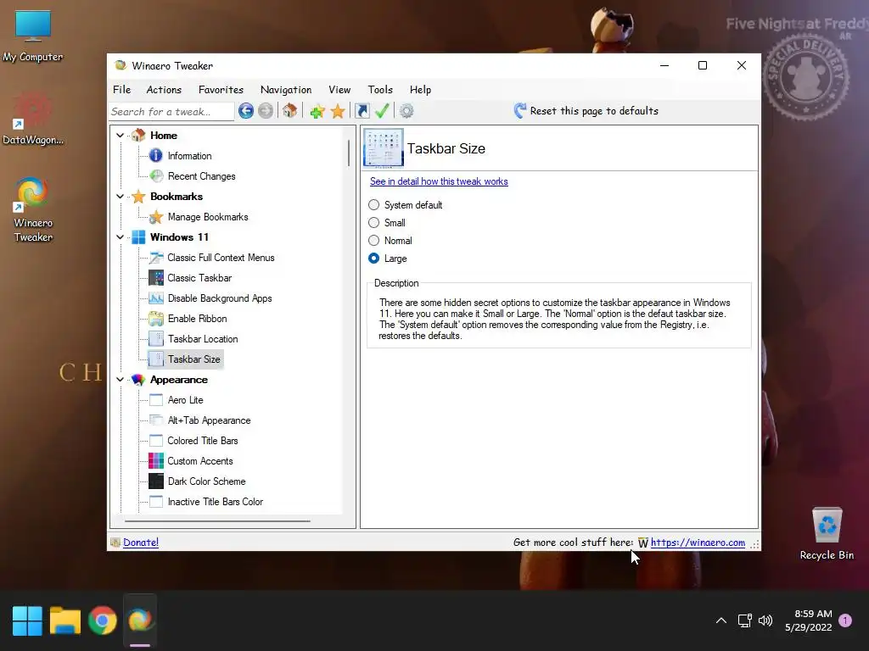
Task: Open My Computer desktop icon
Action: click(x=33, y=36)
